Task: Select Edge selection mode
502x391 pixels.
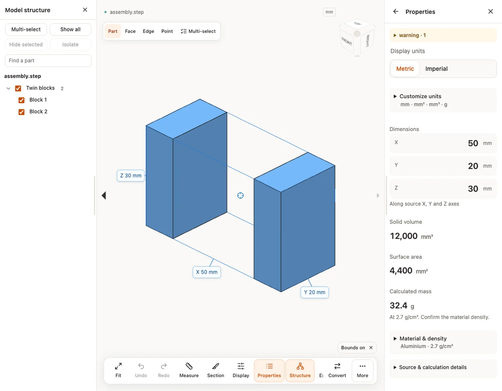Action: 148,31
